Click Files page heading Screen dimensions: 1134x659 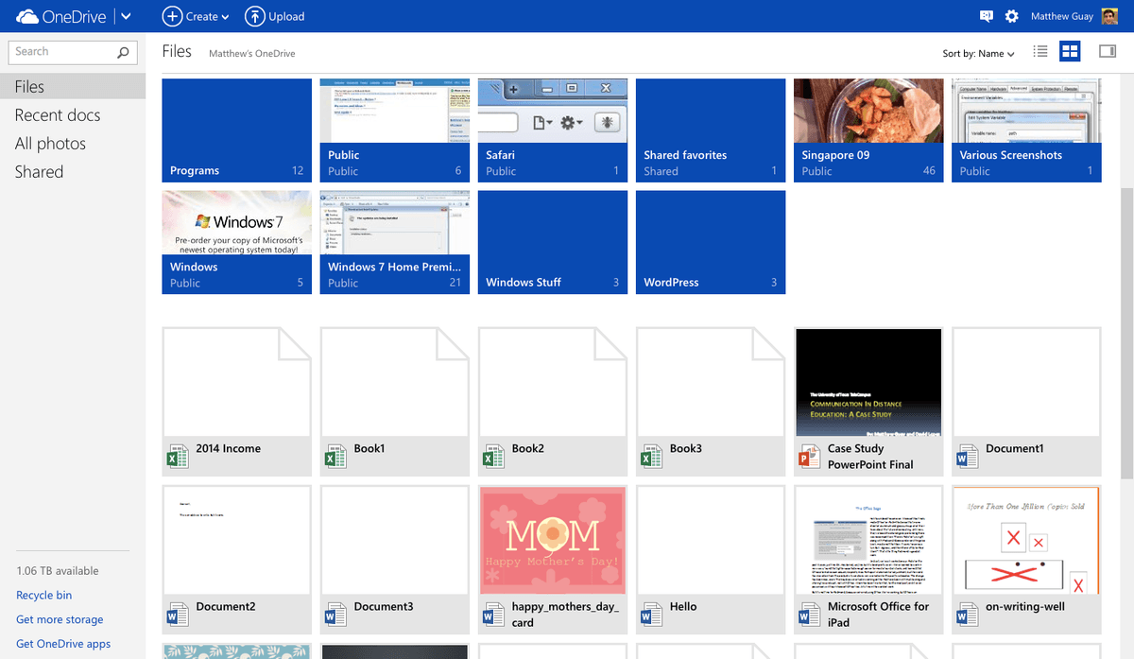click(x=177, y=52)
